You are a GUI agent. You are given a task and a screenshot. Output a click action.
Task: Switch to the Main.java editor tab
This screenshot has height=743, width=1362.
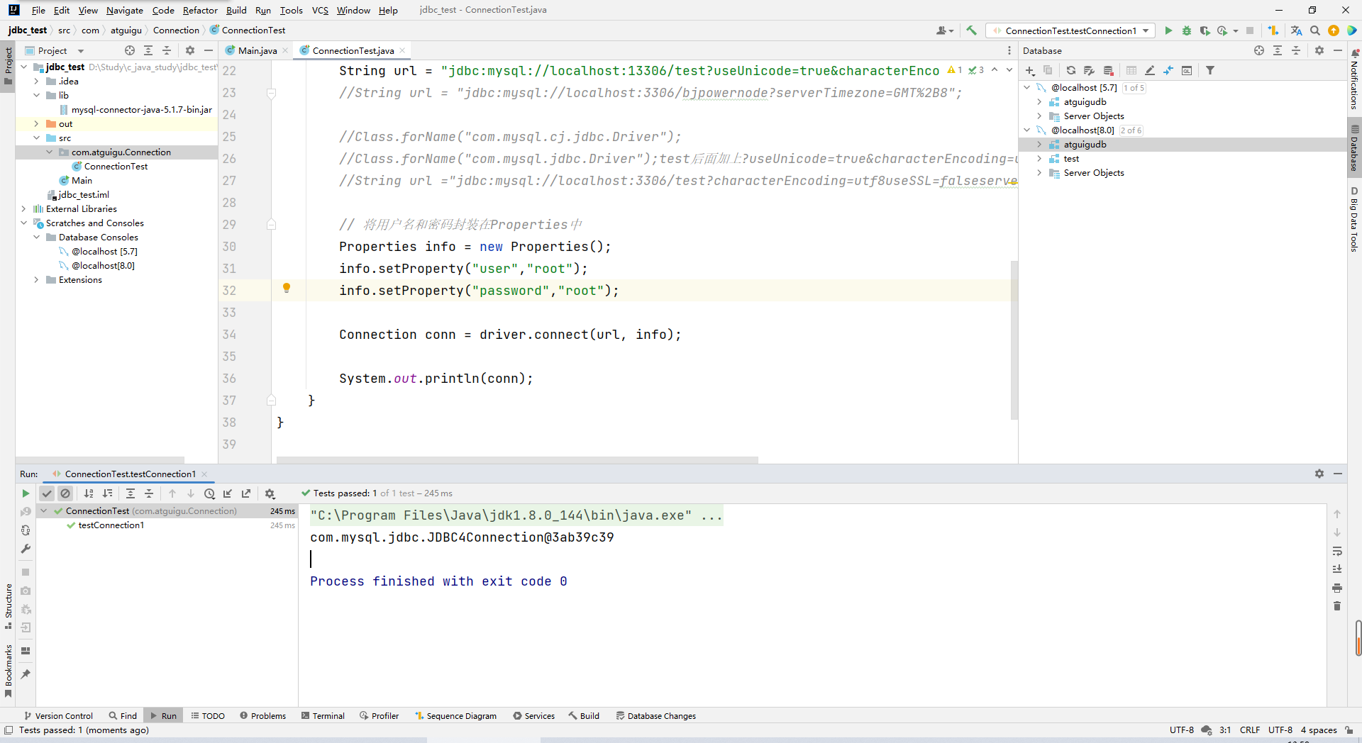pos(257,50)
